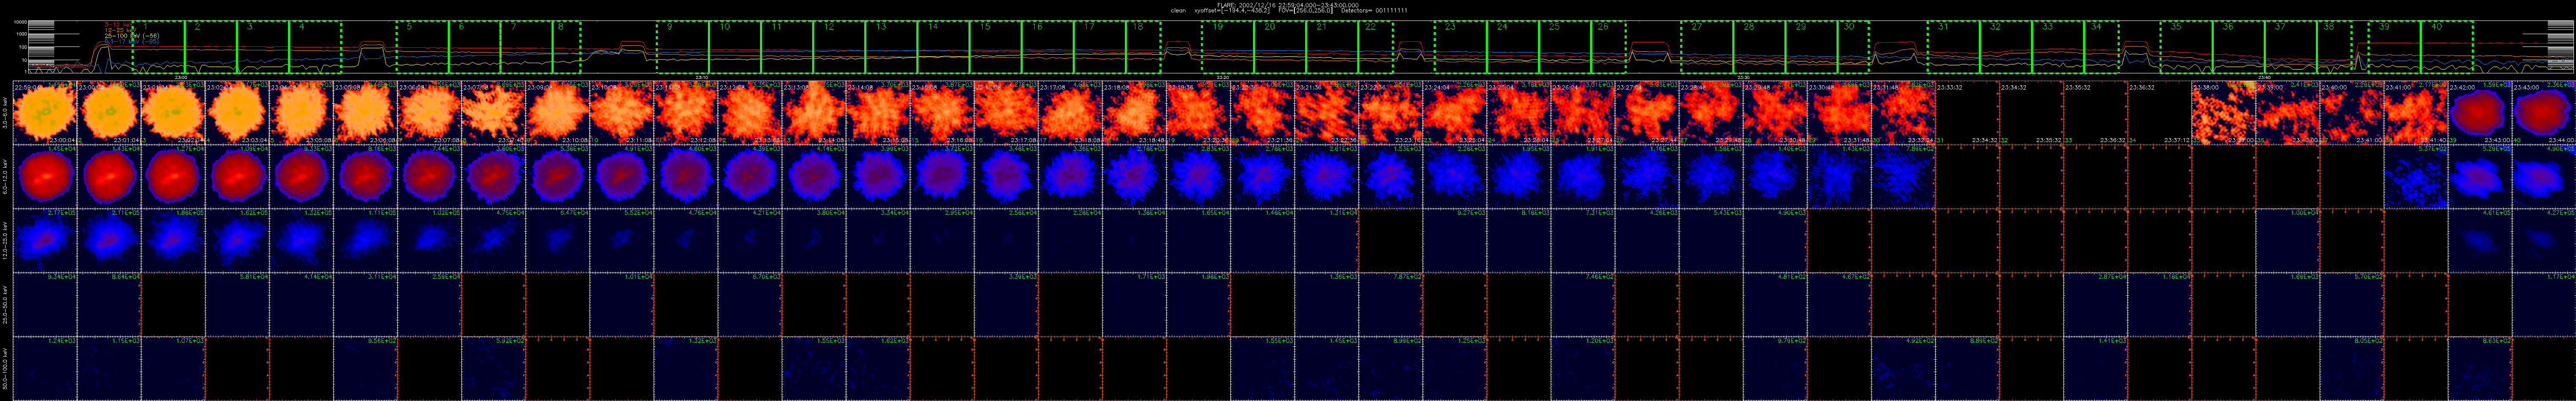Image resolution: width=2576 pixels, height=401 pixels.
Task: Open the 3.0-6.0 keV frame starting 23:17:08
Action: 1070,113
